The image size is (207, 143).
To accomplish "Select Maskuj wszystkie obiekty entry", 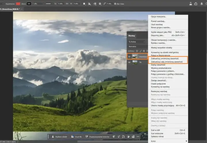I will (162, 48).
